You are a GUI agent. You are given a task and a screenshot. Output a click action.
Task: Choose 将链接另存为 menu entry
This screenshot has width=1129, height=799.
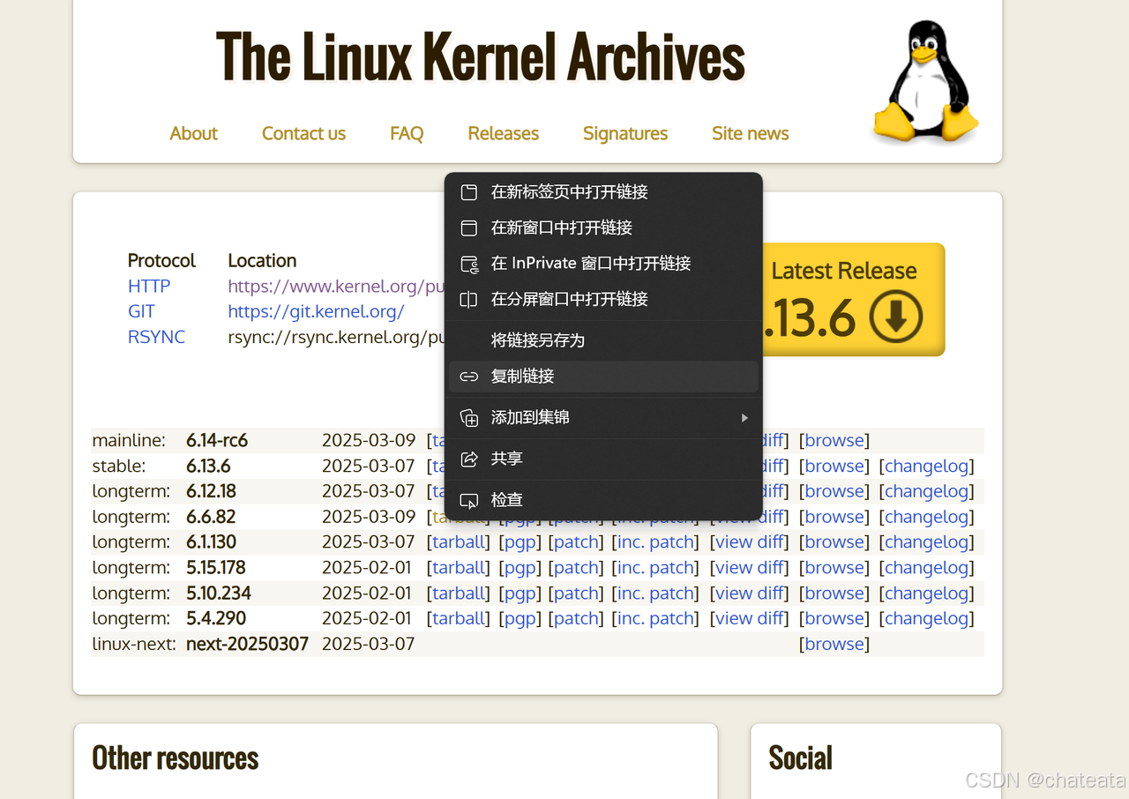click(603, 340)
